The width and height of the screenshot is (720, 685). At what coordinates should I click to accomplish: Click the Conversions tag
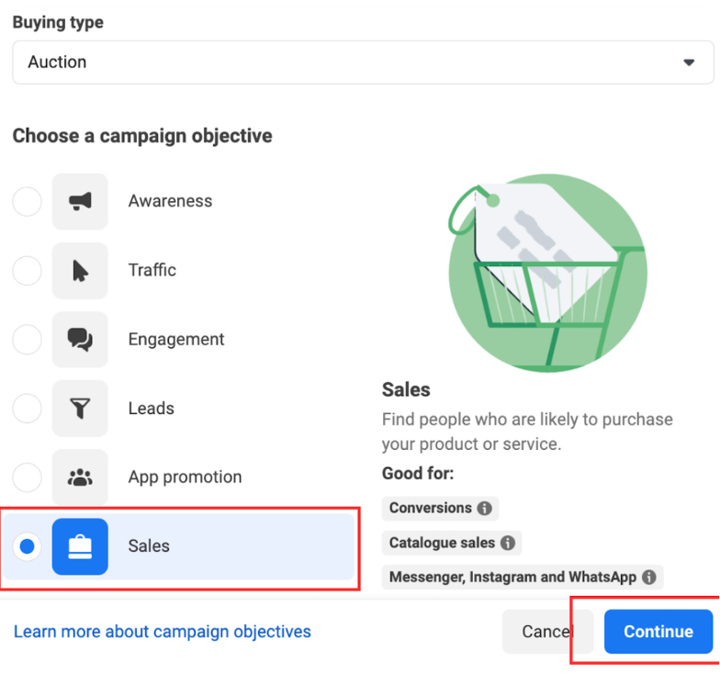[430, 508]
